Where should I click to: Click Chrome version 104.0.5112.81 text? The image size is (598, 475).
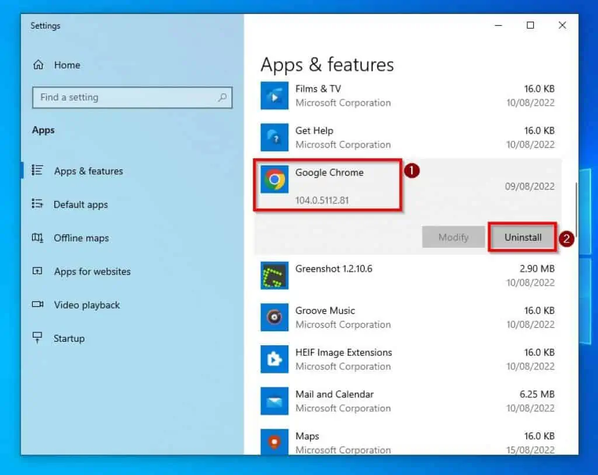pyautogui.click(x=322, y=200)
